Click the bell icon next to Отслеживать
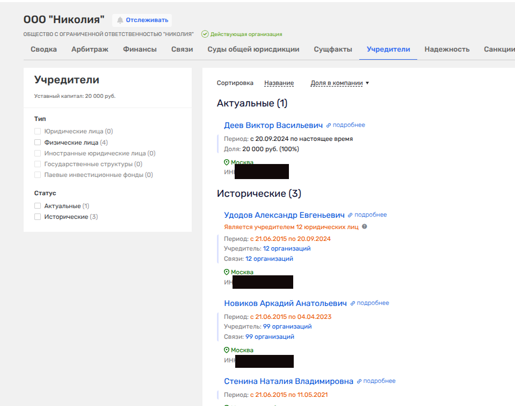 [120, 20]
